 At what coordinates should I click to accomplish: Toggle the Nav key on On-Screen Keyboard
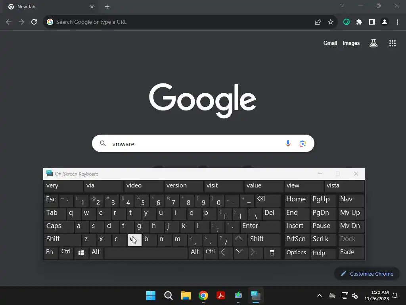tap(351, 200)
